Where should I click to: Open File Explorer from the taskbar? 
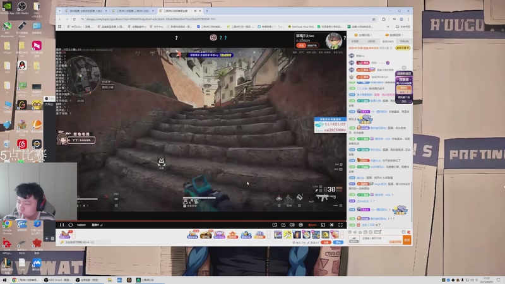pyautogui.click(x=110, y=280)
